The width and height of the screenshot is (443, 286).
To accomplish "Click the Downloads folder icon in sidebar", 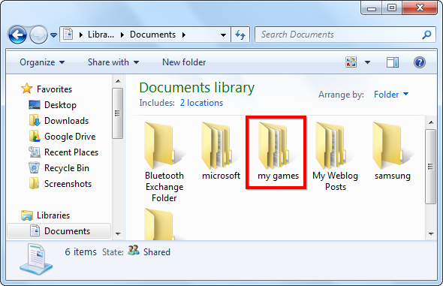I will [35, 120].
